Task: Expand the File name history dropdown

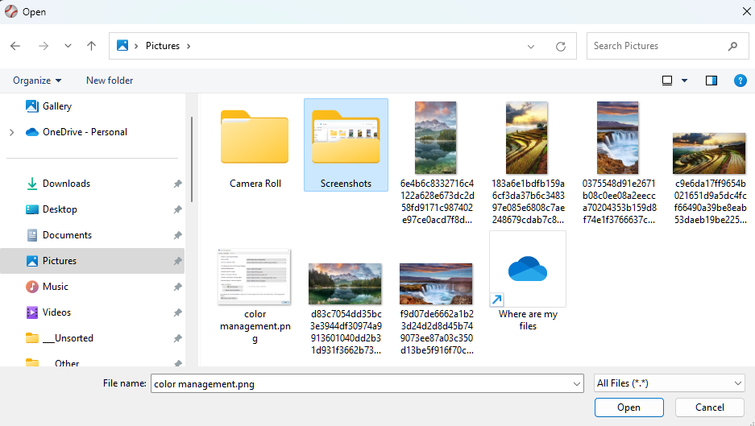Action: [x=575, y=384]
